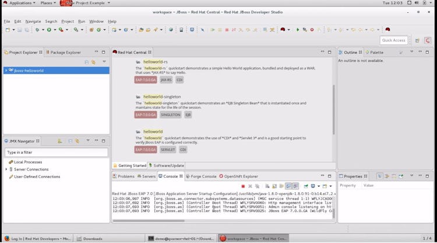Toggle Pin Console button
Viewport: 437px width, 243px height.
coord(306,186)
